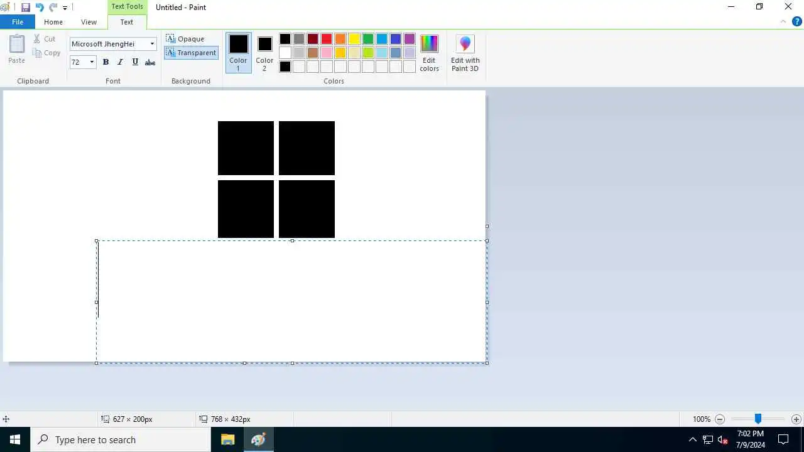This screenshot has height=452, width=804.
Task: Pick the light gray color swatch
Action: (299, 53)
